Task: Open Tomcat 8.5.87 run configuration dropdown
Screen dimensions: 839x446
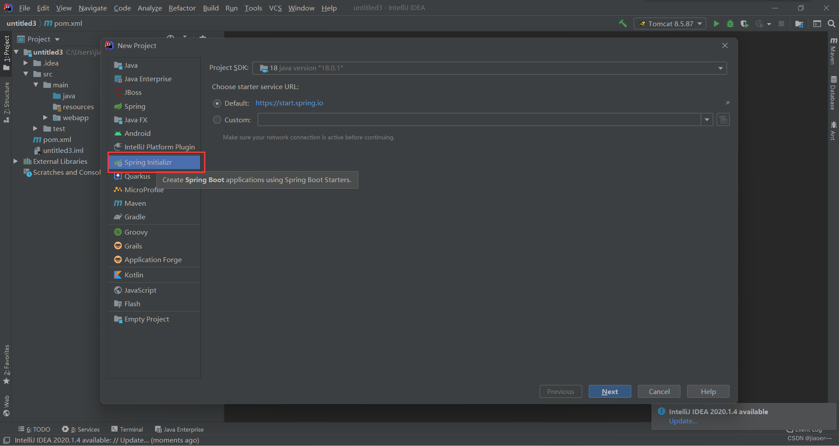Action: click(670, 24)
